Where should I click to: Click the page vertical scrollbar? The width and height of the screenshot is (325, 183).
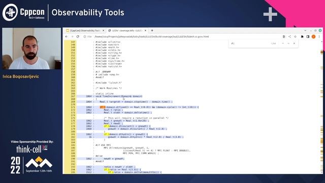321,107
